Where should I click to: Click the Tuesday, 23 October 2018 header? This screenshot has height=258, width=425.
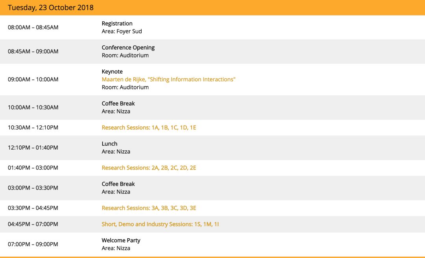pyautogui.click(x=51, y=7)
